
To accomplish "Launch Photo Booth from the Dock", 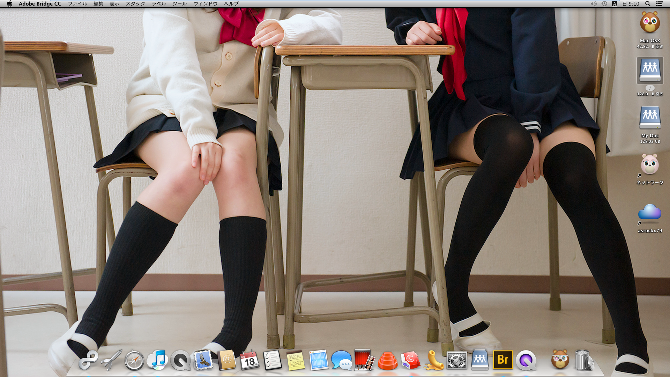I will pos(365,360).
